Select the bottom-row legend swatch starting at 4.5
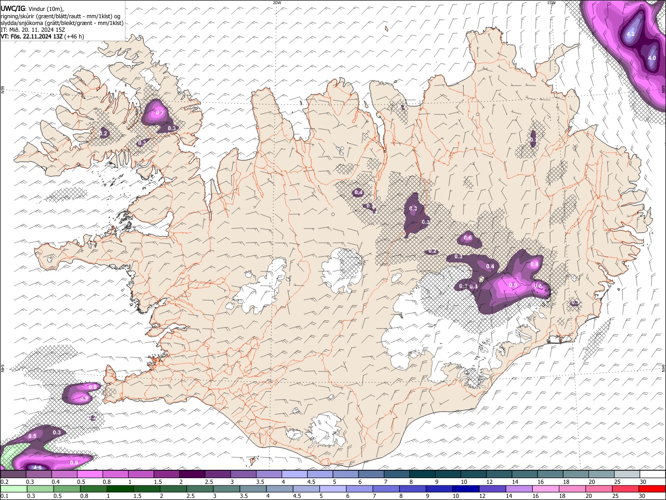This screenshot has width=666, height=500. (x=306, y=489)
